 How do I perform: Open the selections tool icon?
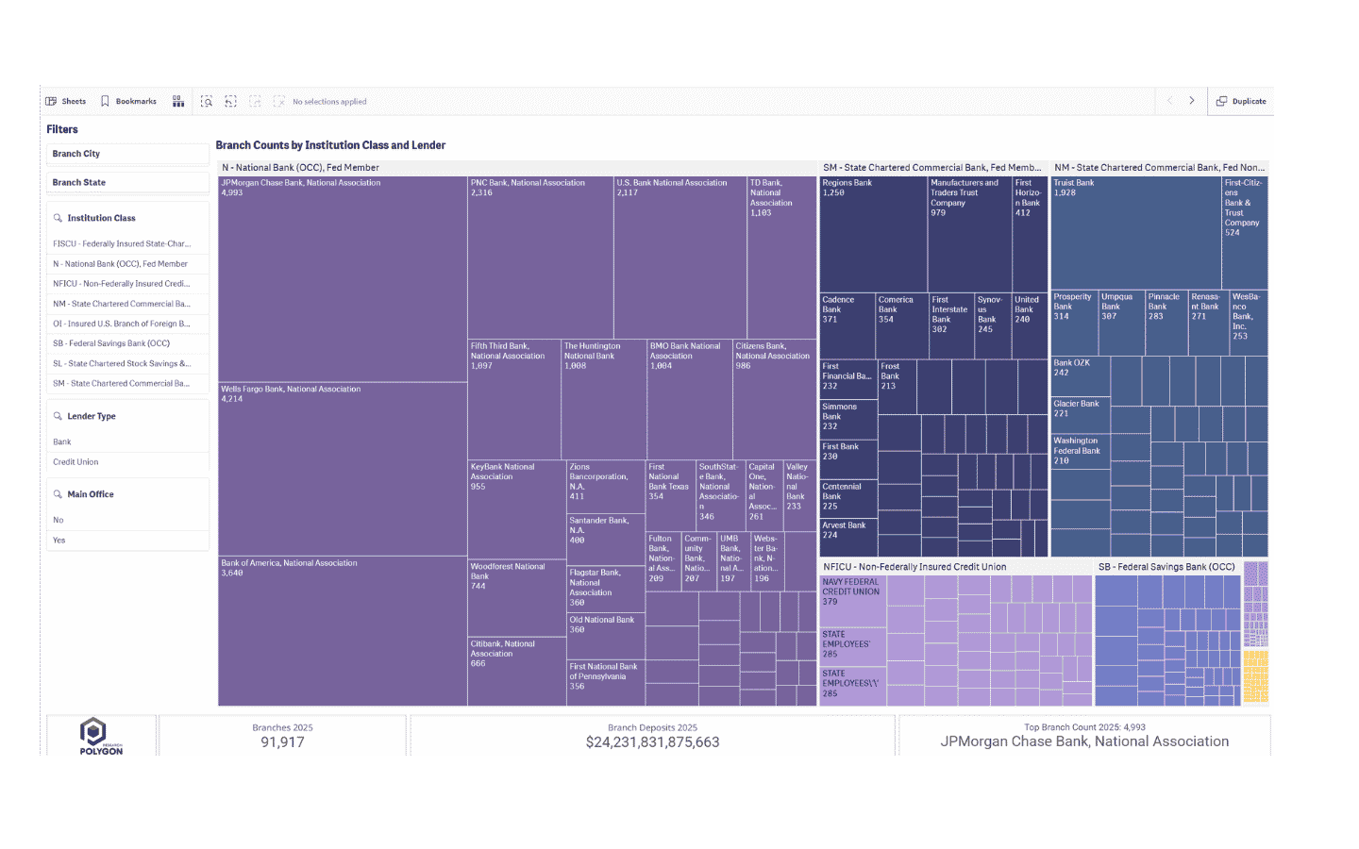[x=178, y=101]
